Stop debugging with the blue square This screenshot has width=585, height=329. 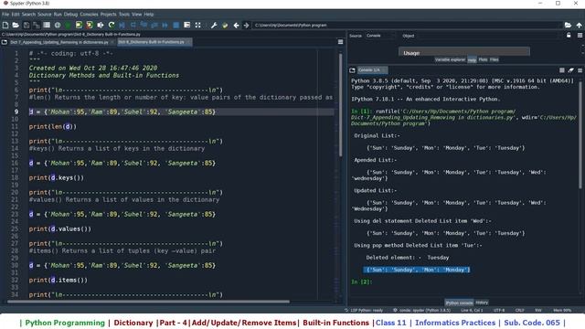click(x=176, y=25)
